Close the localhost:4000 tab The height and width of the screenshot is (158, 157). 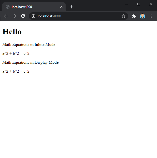tap(61, 7)
